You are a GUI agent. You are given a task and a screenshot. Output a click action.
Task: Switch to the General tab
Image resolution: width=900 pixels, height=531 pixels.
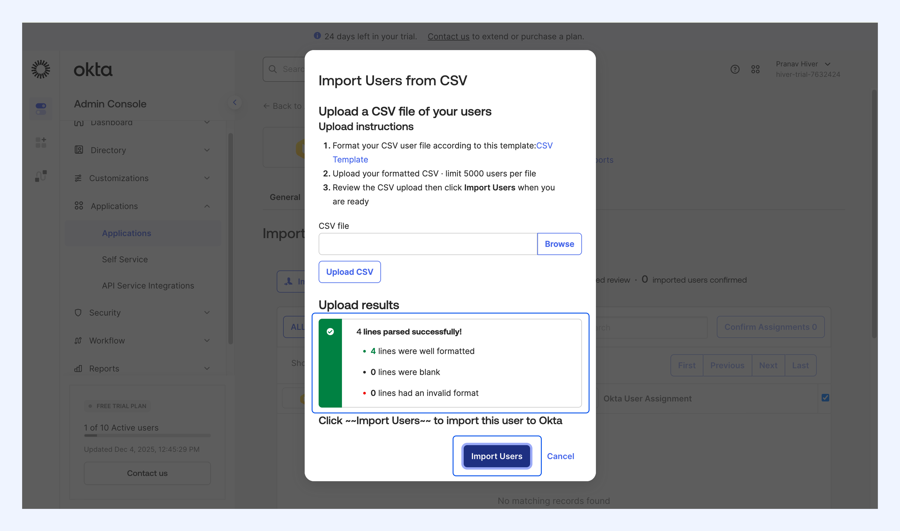click(x=285, y=197)
